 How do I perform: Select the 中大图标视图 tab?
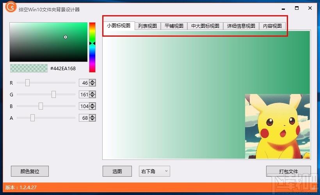[205, 26]
